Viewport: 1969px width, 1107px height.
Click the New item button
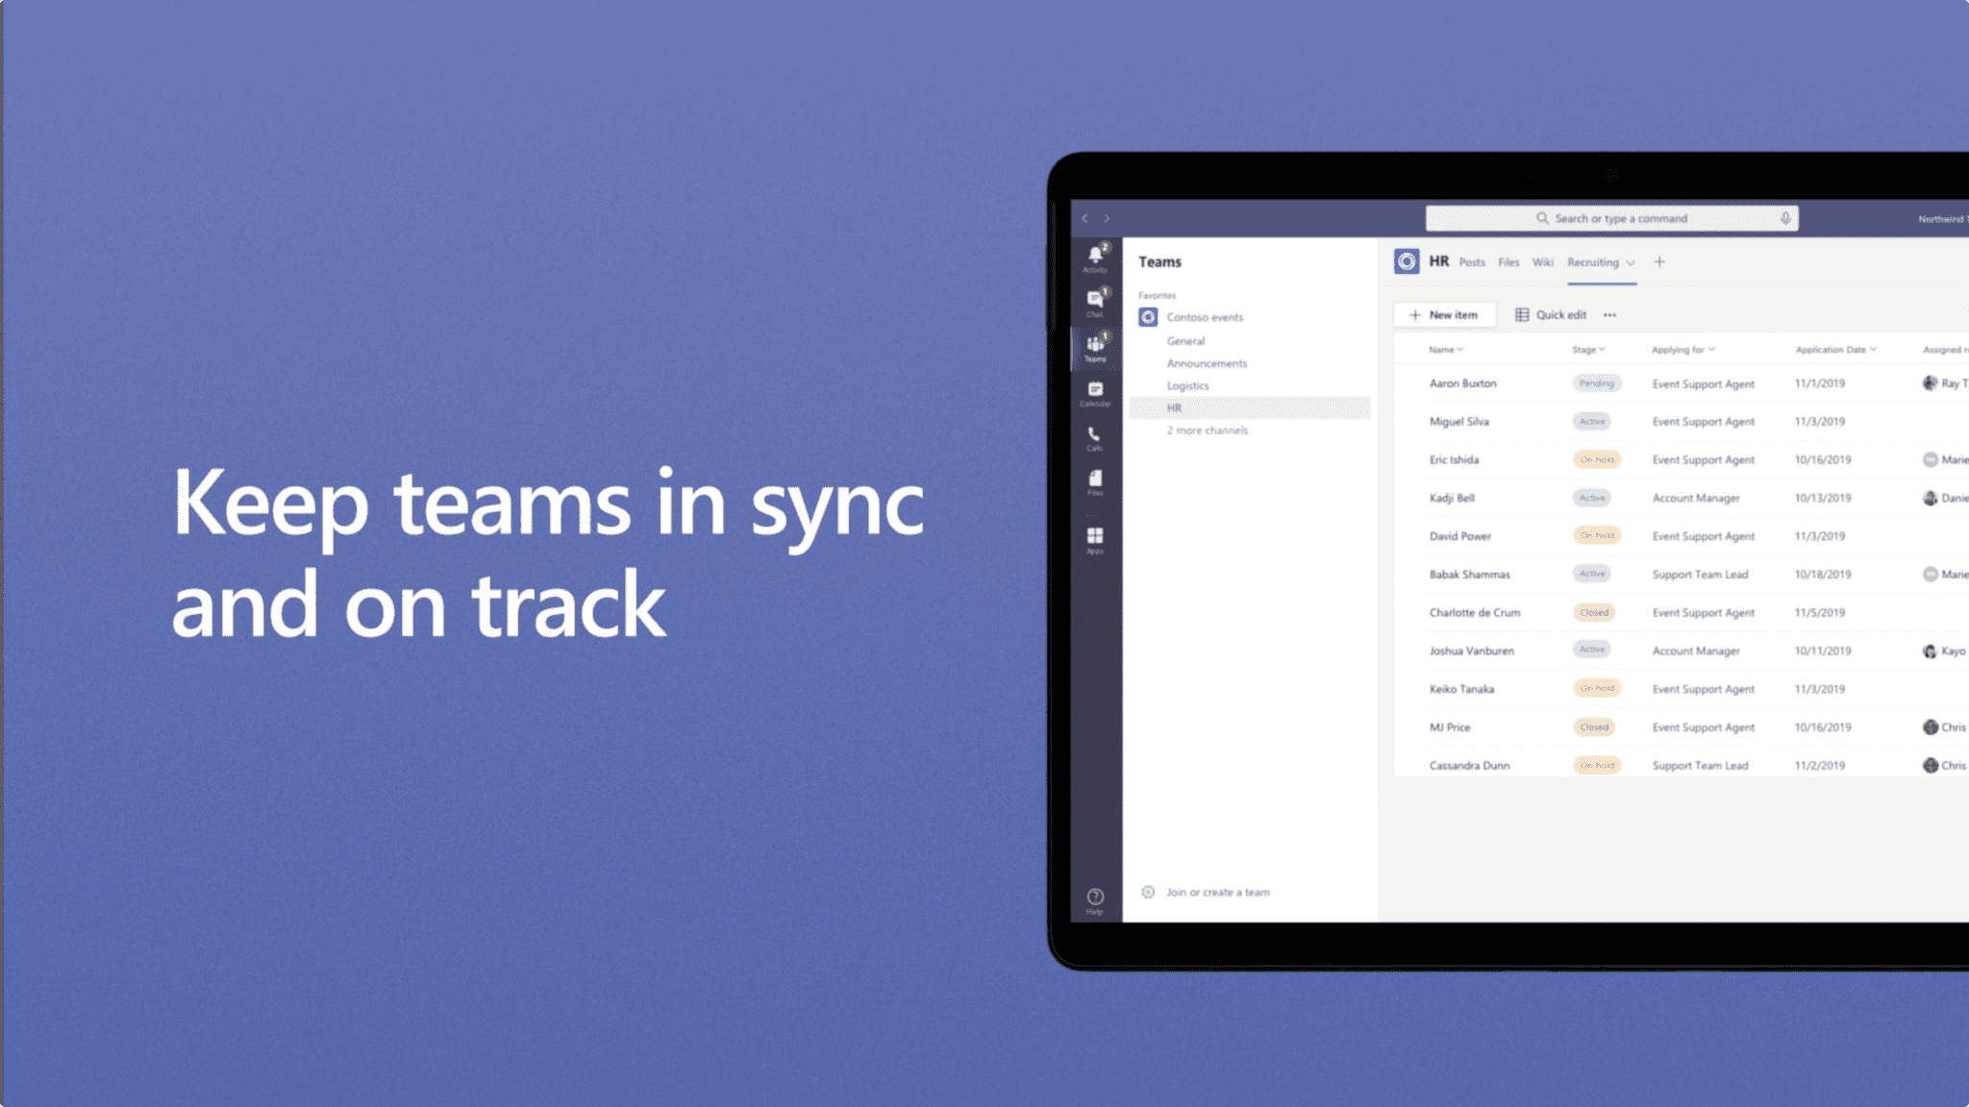pos(1444,315)
